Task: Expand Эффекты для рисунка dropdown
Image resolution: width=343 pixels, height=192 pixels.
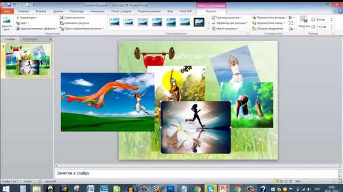Action: [x=230, y=23]
